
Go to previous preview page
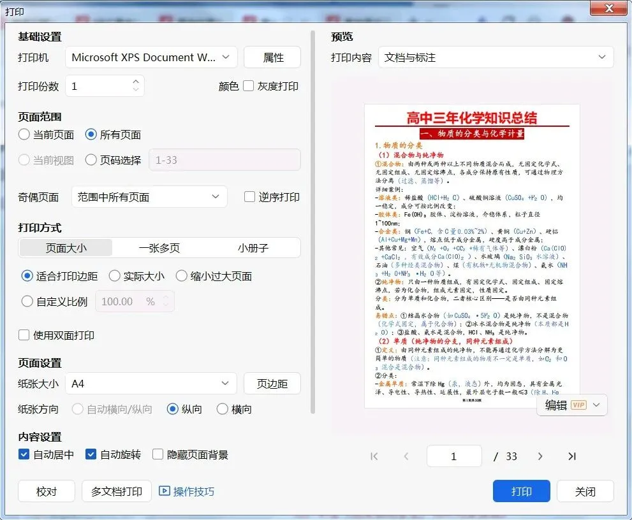[x=406, y=456]
